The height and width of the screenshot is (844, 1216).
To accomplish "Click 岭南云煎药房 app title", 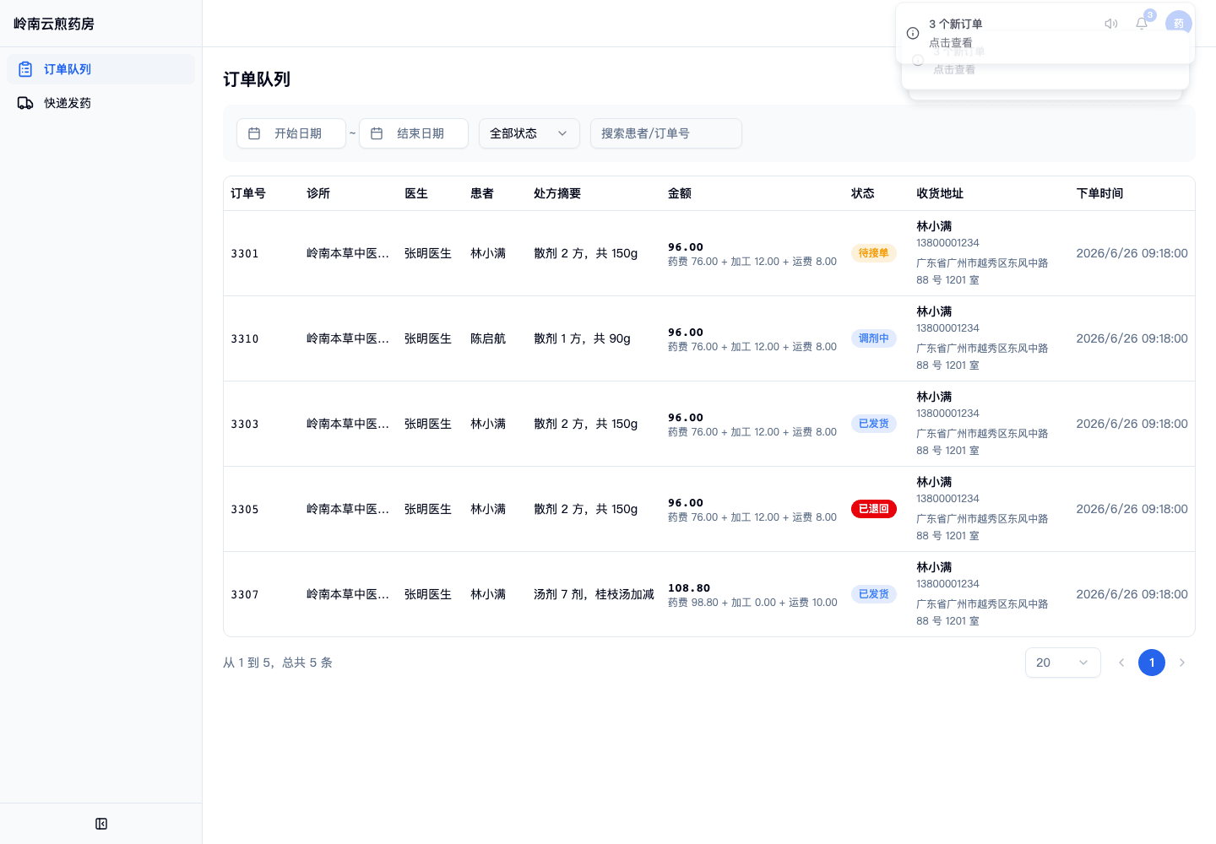I will (54, 24).
